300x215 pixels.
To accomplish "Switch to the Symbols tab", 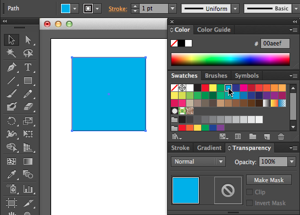I will pyautogui.click(x=247, y=75).
